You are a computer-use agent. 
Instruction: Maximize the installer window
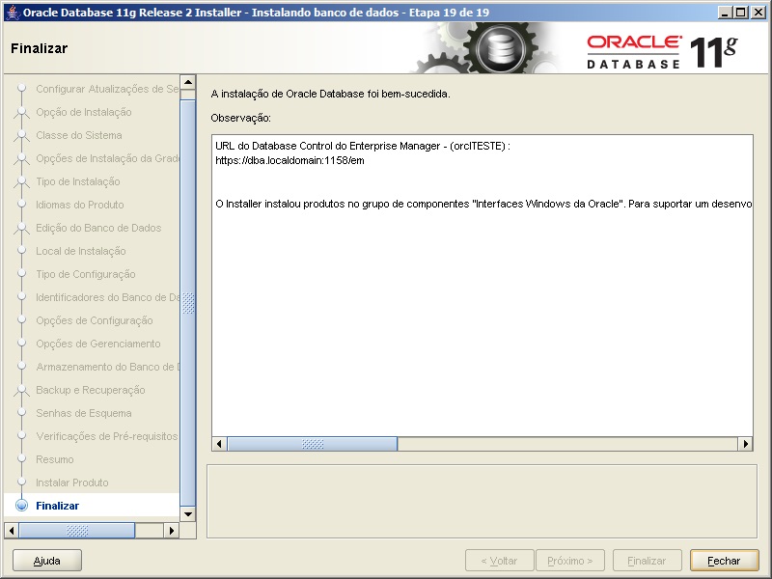(740, 13)
